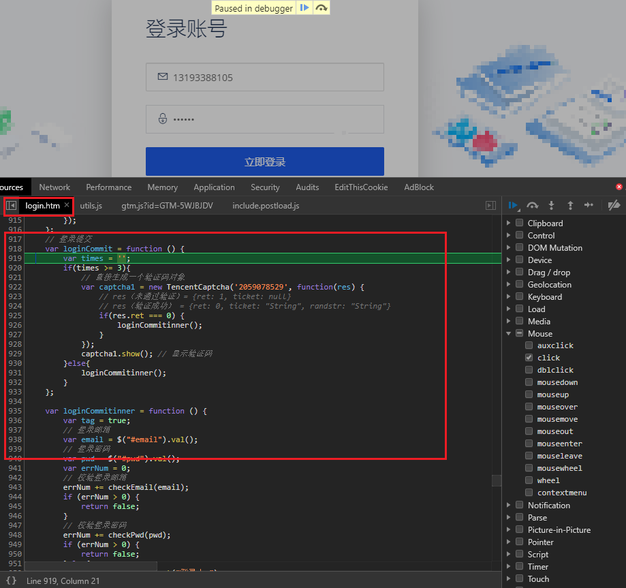Screen dimensions: 626x588
Task: Click the text loginCommit on line 918
Action: coord(88,249)
